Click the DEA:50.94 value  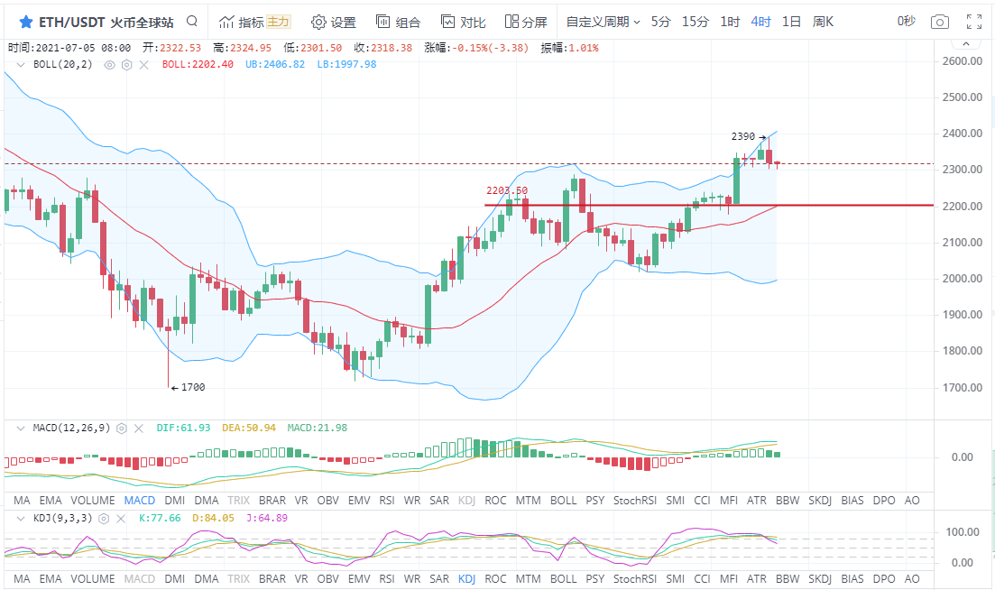[249, 429]
